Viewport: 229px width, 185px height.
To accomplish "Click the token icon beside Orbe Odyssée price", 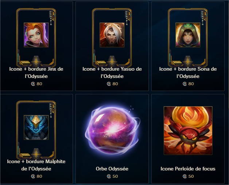I will pos(109,176).
